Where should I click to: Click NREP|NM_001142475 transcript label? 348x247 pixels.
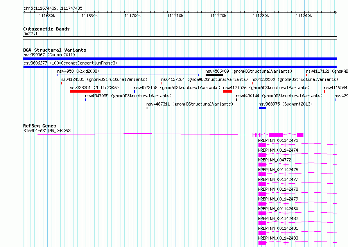click(278, 140)
